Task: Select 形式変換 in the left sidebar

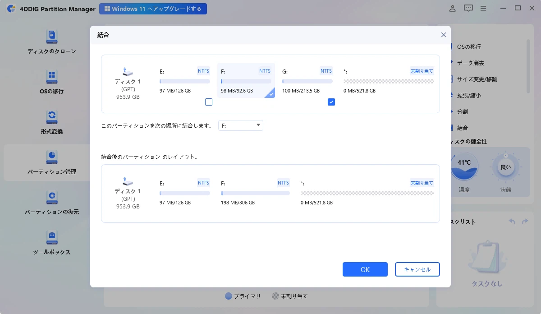Action: 51,122
